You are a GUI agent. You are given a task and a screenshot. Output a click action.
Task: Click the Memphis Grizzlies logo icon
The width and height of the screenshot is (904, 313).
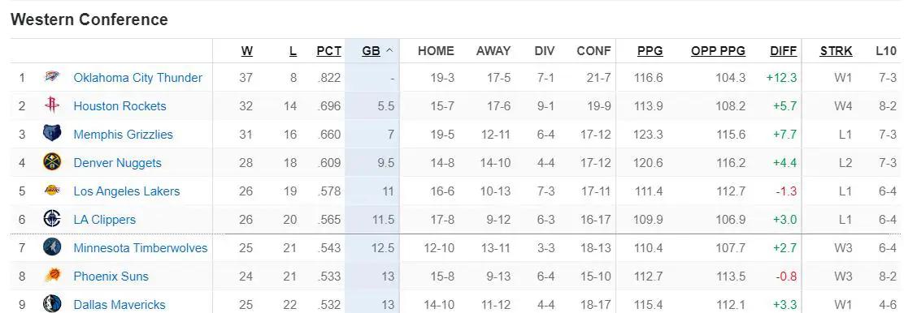point(52,134)
